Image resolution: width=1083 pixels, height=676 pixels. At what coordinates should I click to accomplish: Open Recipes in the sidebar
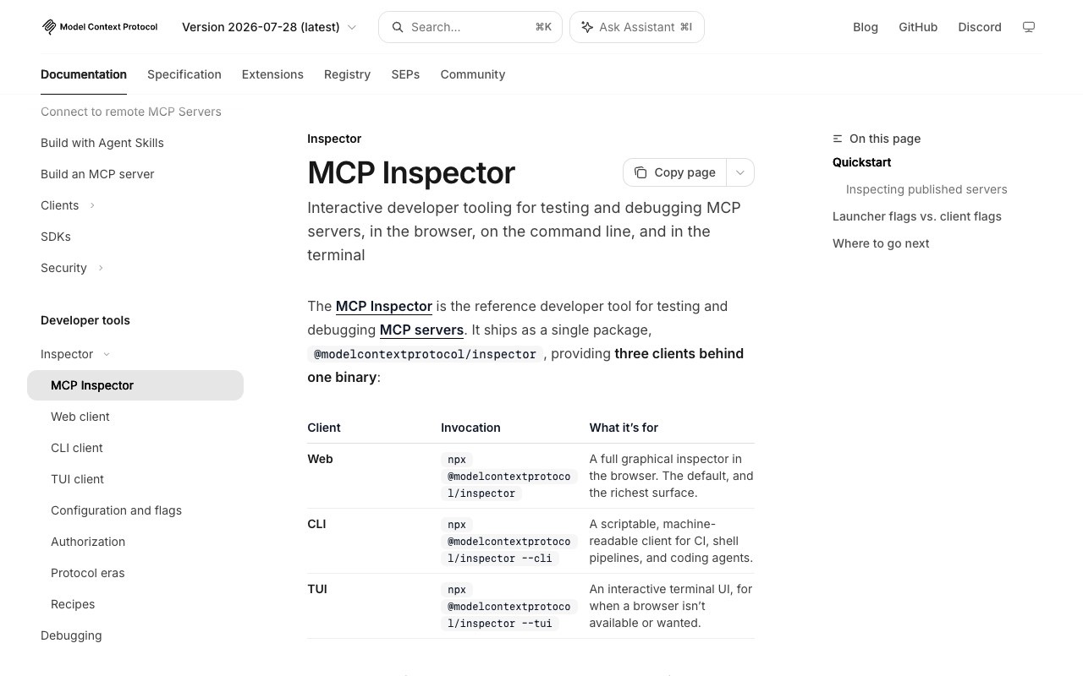(x=135, y=604)
